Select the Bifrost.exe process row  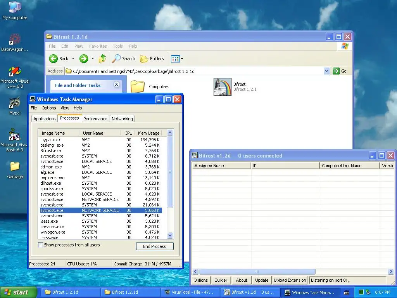(101, 151)
